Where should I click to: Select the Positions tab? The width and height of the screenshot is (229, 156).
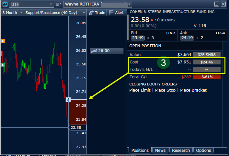140,150
